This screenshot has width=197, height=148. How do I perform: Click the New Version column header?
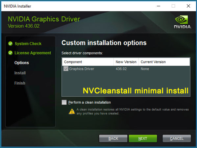pos(126,62)
